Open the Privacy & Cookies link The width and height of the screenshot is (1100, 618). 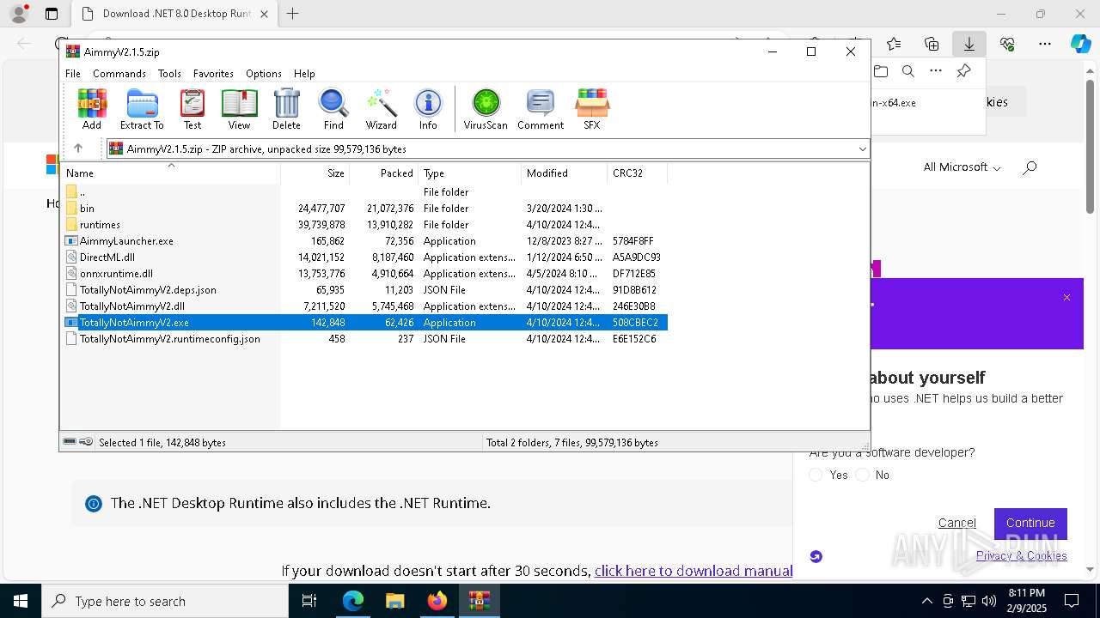point(1021,555)
